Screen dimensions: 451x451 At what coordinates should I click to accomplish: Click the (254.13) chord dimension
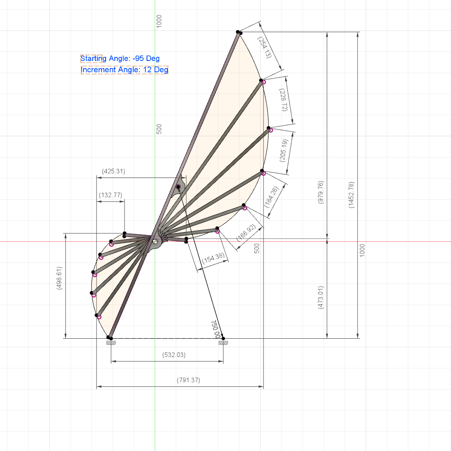point(264,48)
